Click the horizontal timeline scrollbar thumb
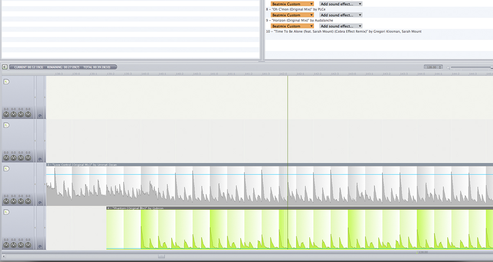 click(x=161, y=256)
